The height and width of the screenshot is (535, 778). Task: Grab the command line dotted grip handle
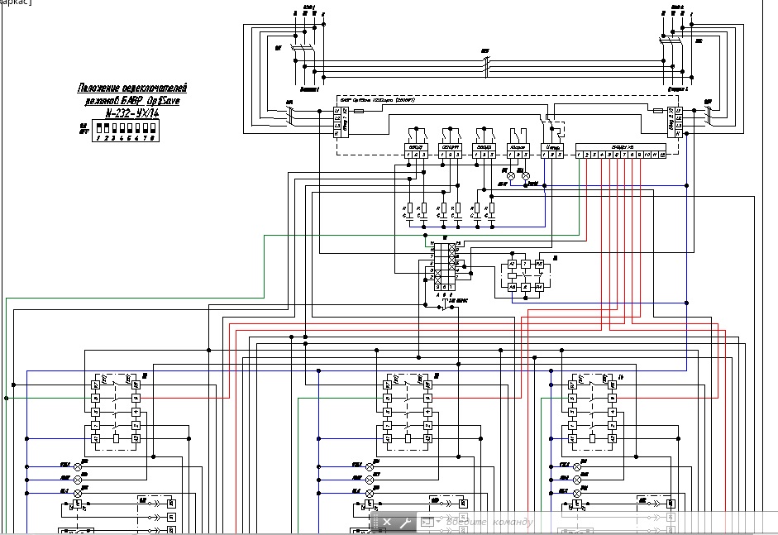[x=375, y=522]
